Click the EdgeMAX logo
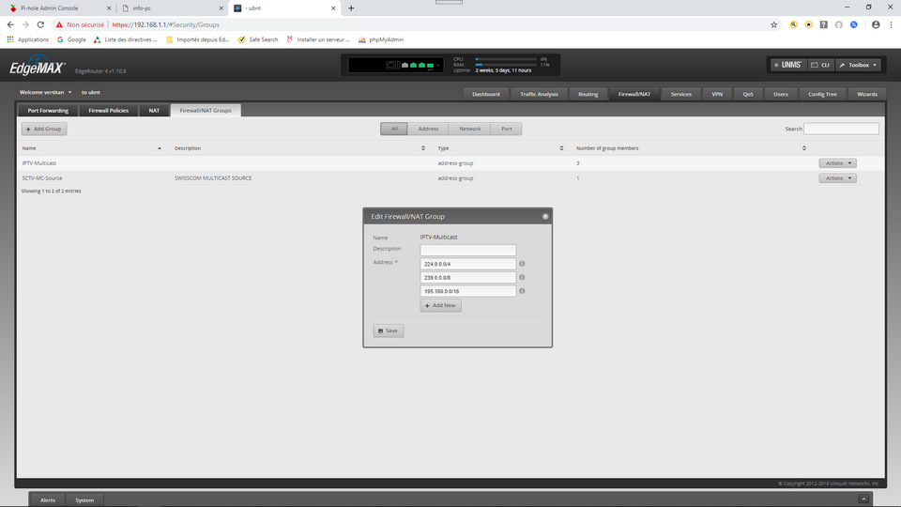 click(x=36, y=68)
